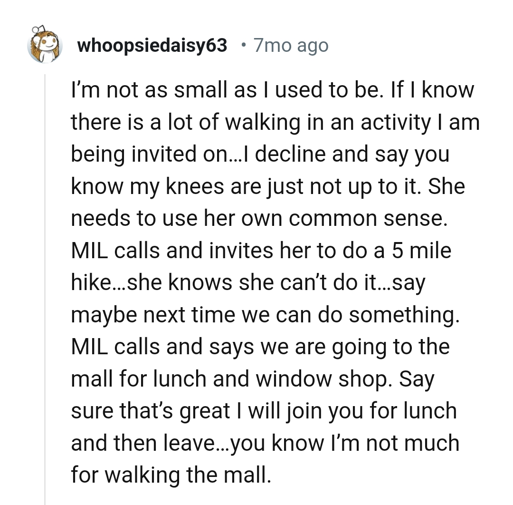Collapse comment using the vertical thread line
The width and height of the screenshot is (513, 505).
[x=45, y=285]
